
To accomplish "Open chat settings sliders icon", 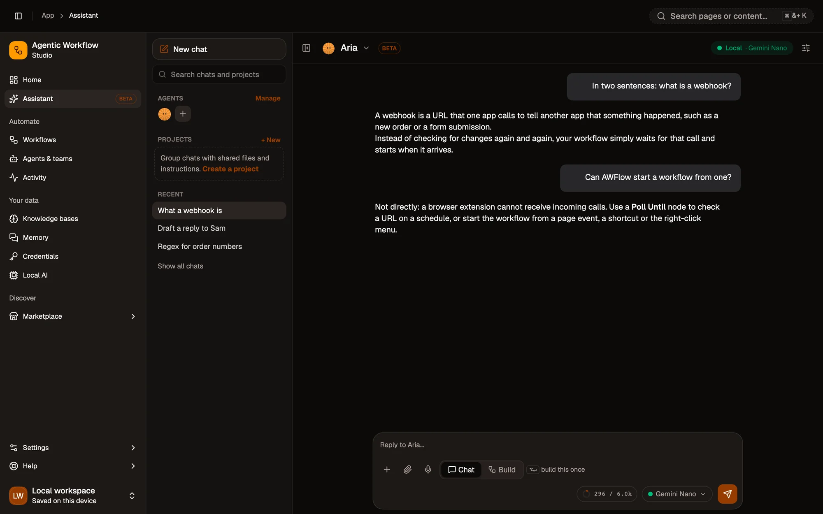I will 806,48.
